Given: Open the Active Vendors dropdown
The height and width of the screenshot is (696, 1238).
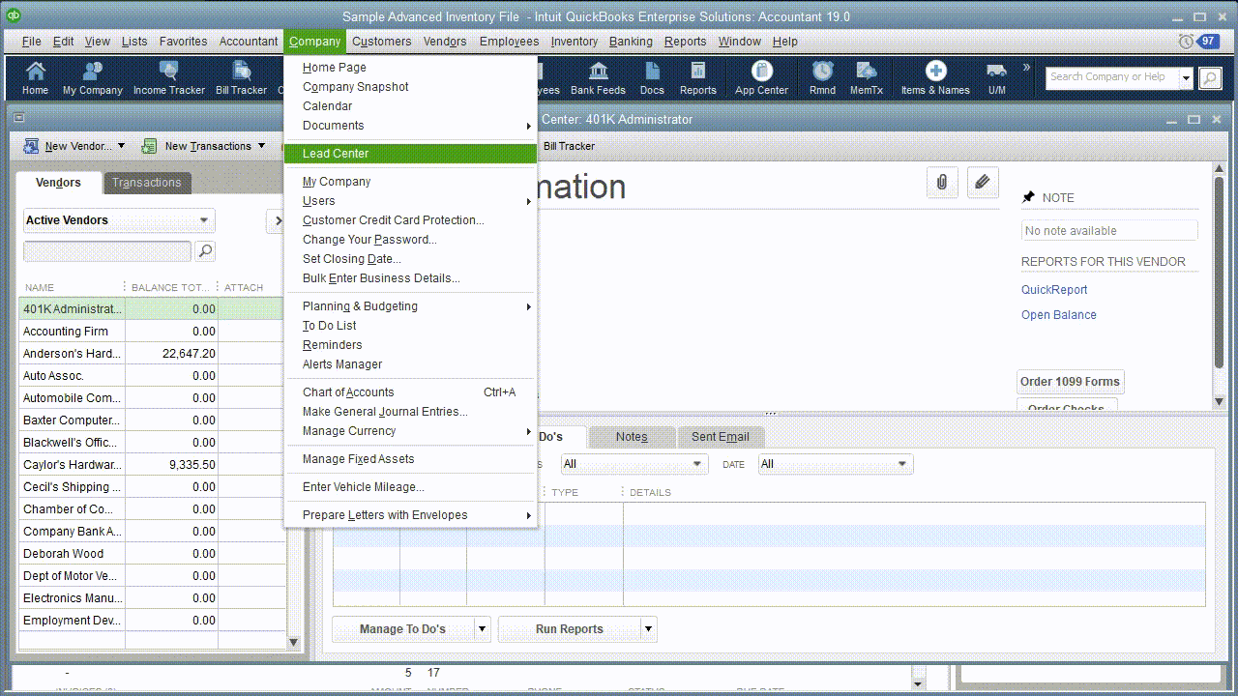Looking at the screenshot, I should tap(118, 220).
